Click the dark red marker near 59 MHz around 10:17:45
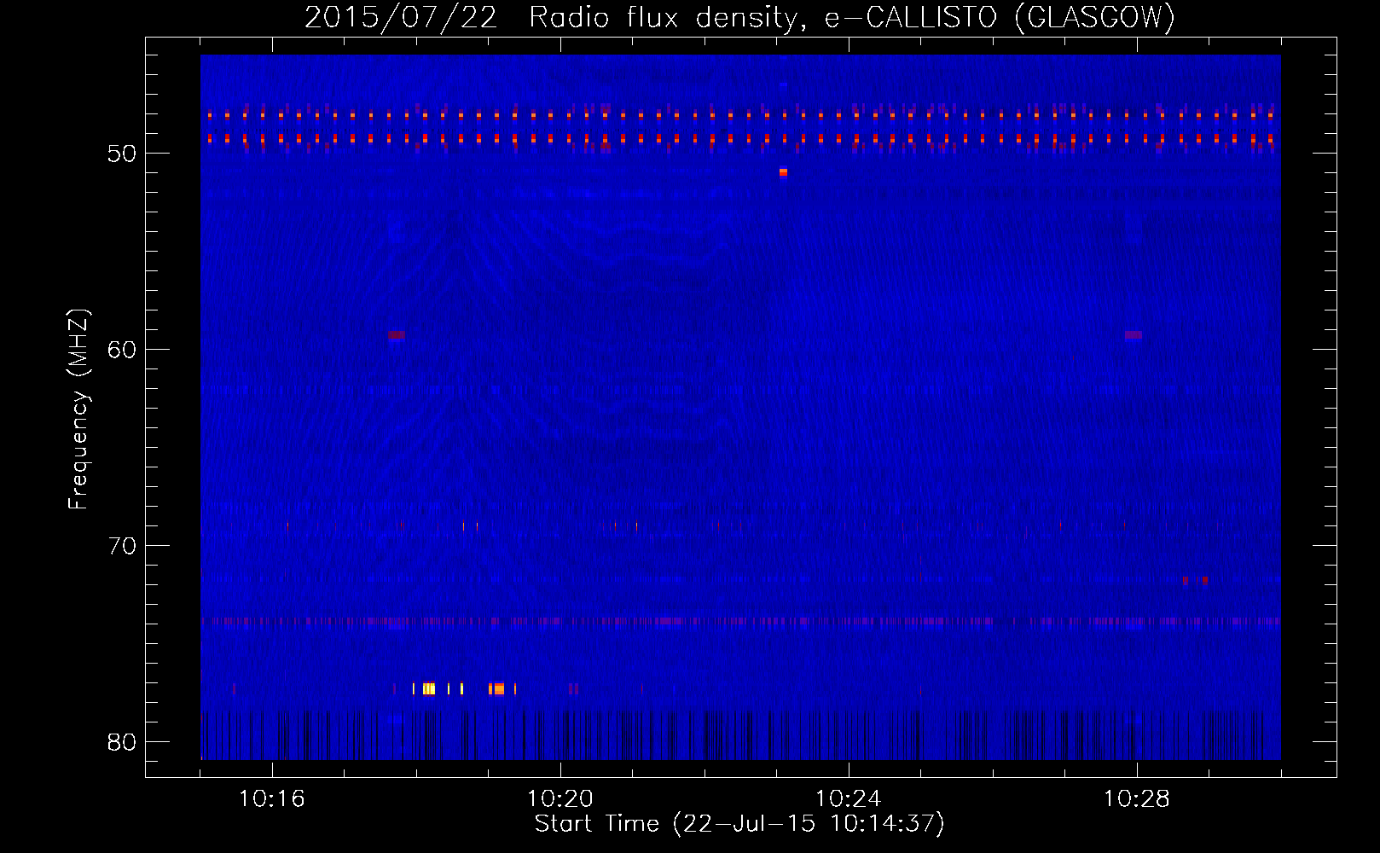Image resolution: width=1380 pixels, height=853 pixels. point(397,335)
